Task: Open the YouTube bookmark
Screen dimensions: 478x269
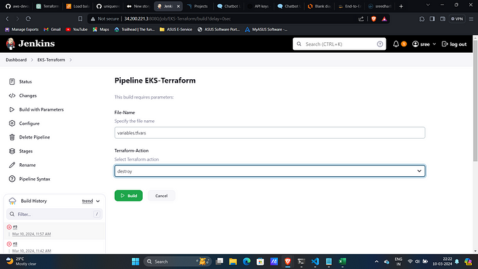Action: click(76, 29)
